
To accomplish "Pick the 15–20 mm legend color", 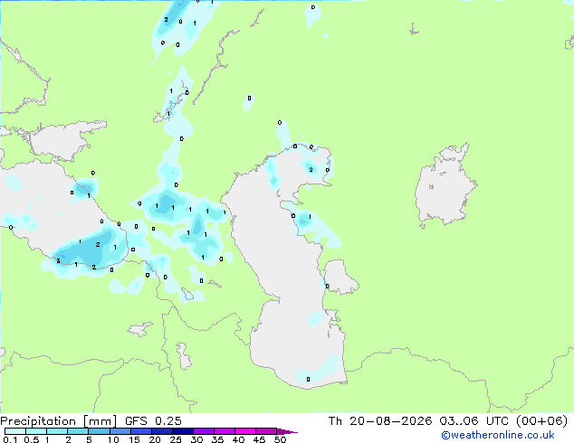I will 141,431.
